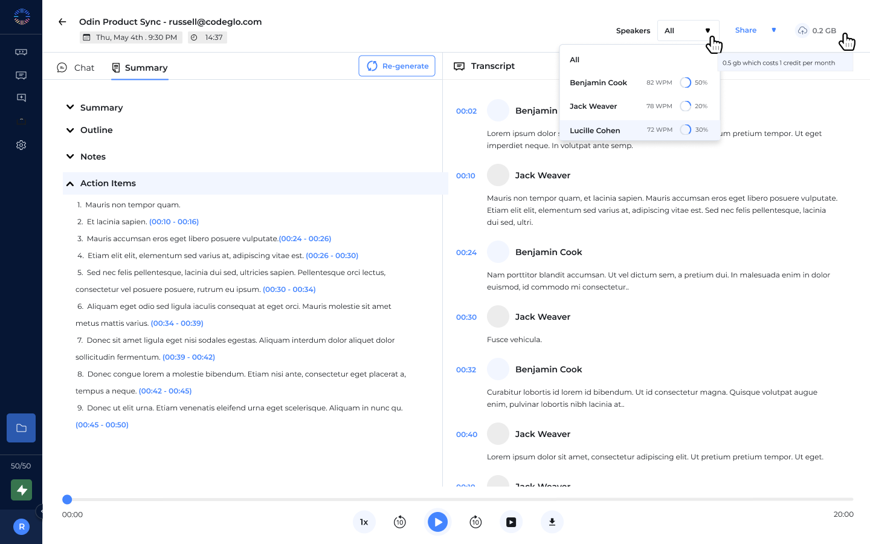Skip forward 10 seconds
This screenshot has width=870, height=544.
point(475,522)
